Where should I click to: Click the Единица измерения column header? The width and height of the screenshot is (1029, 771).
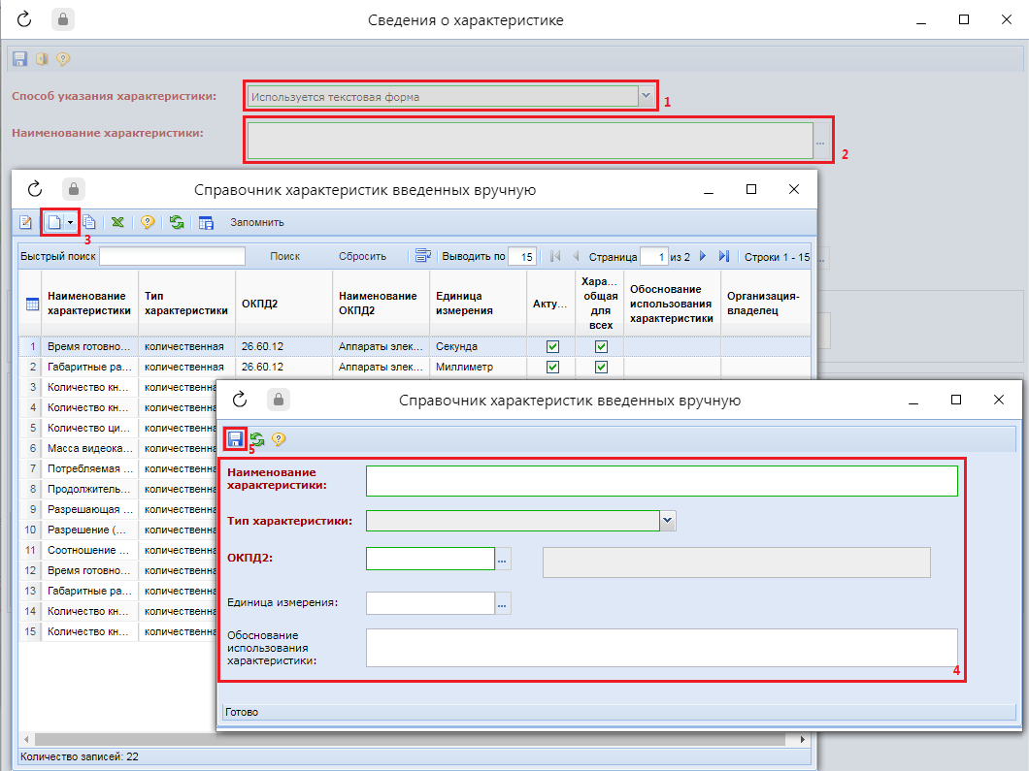pyautogui.click(x=463, y=304)
